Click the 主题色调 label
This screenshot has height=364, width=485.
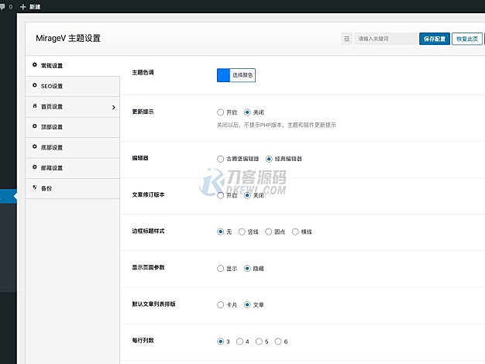[143, 73]
